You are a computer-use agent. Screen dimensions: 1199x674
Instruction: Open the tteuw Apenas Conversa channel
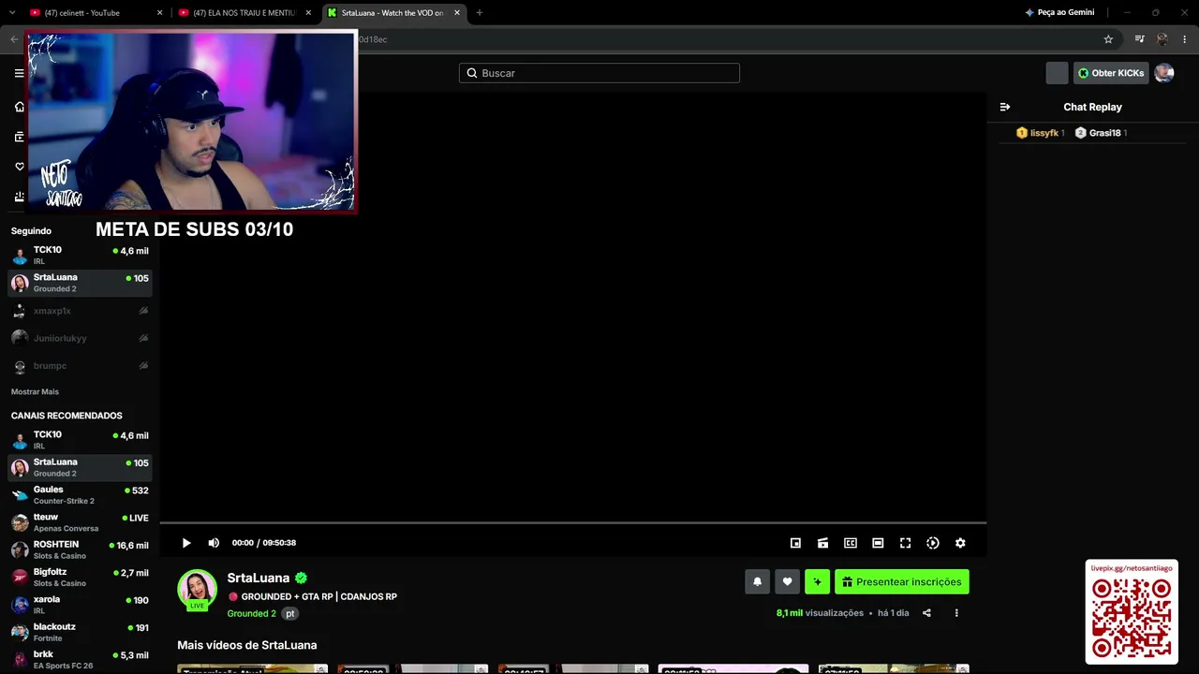pyautogui.click(x=80, y=522)
